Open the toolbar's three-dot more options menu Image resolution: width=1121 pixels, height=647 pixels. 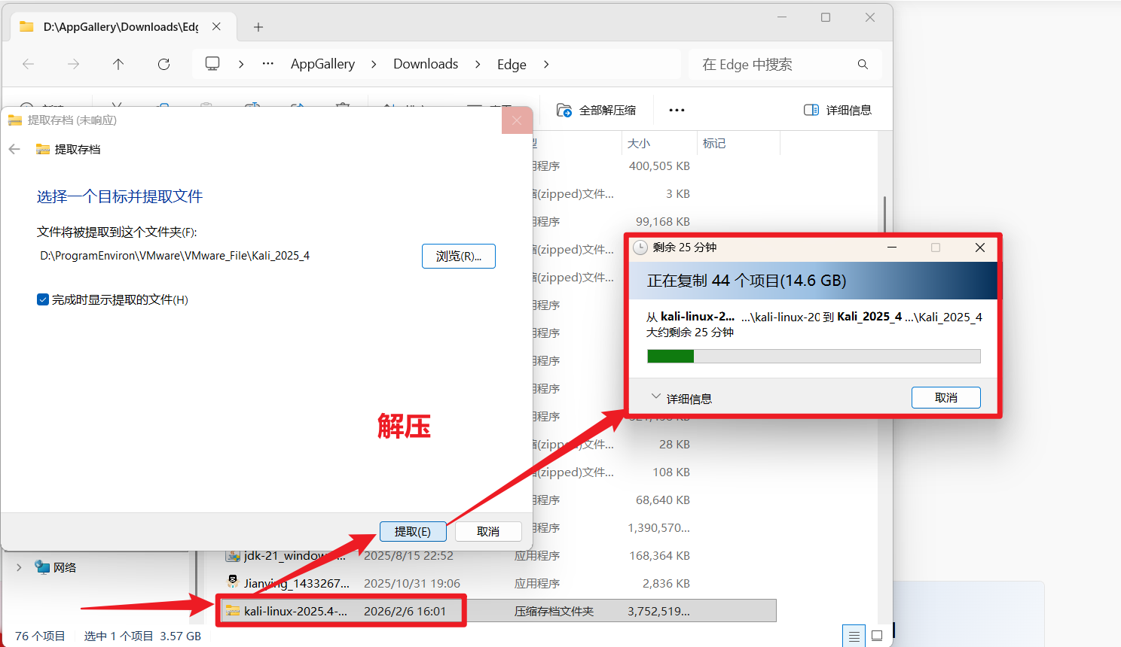click(x=677, y=111)
